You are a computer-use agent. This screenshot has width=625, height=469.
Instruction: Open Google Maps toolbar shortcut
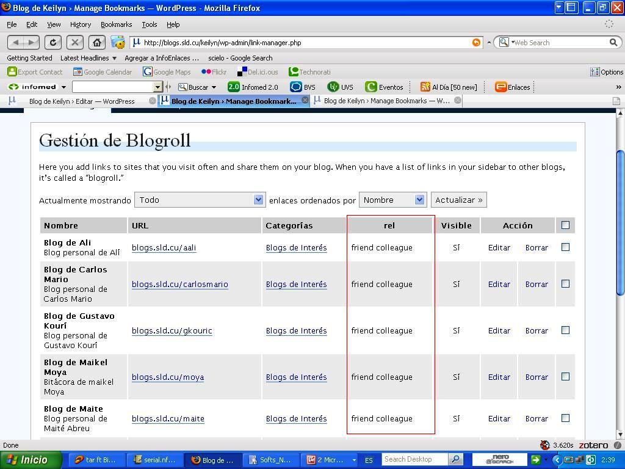click(x=167, y=71)
